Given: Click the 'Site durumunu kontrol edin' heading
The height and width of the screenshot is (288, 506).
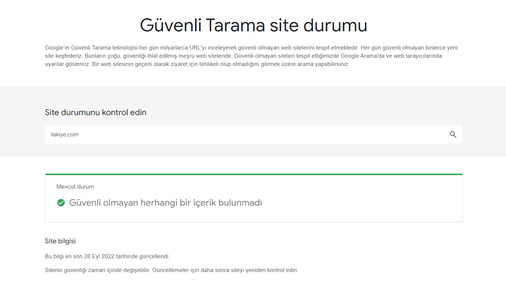Looking at the screenshot, I should click(95, 112).
